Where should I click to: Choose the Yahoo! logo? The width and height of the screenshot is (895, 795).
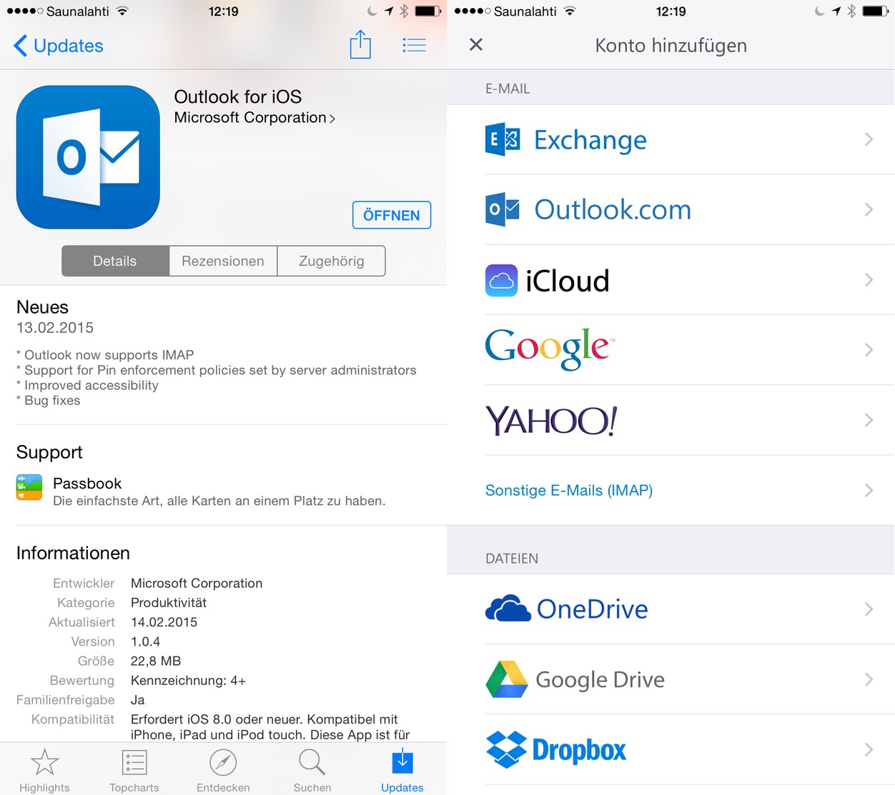[x=551, y=420]
